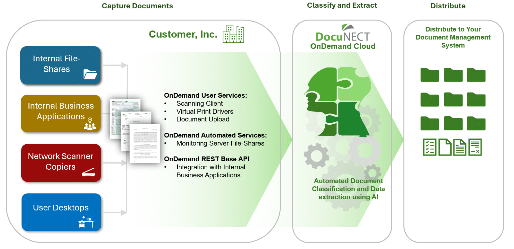Click the puzzle head AI graphic
The width and height of the screenshot is (514, 249).
coord(338,102)
